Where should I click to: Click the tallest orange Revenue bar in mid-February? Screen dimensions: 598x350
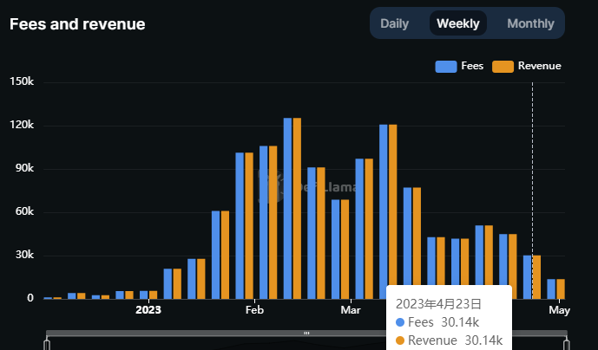(x=297, y=208)
